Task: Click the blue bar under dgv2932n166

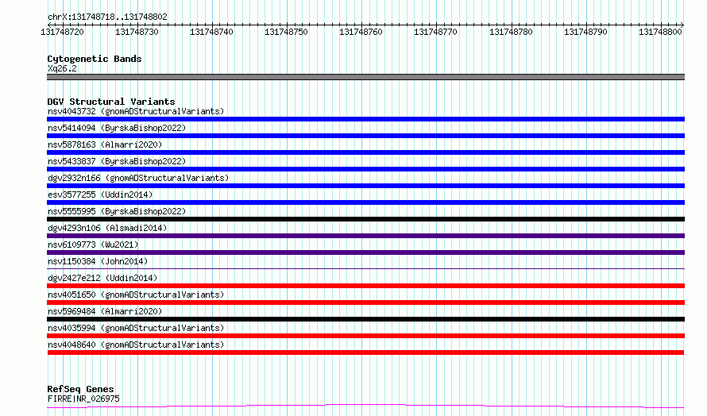Action: [x=365, y=186]
